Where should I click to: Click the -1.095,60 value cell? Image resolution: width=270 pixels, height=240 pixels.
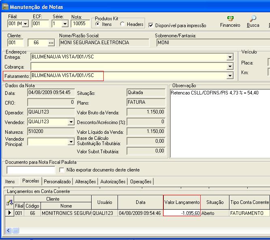182,213
